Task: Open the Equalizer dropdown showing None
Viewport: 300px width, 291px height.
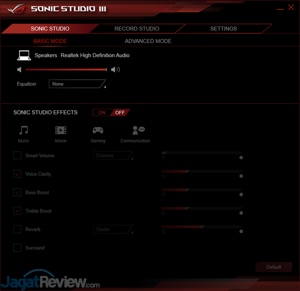Action: pyautogui.click(x=77, y=84)
